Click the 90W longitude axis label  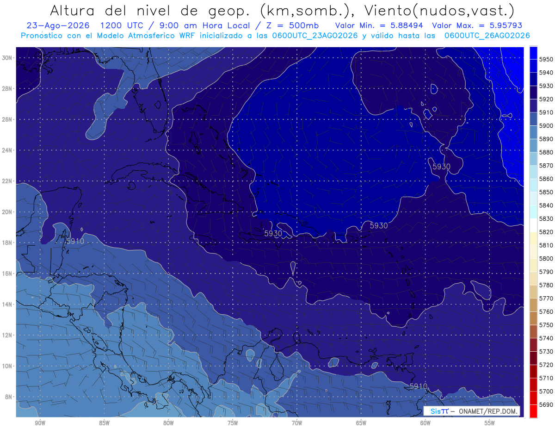40,423
